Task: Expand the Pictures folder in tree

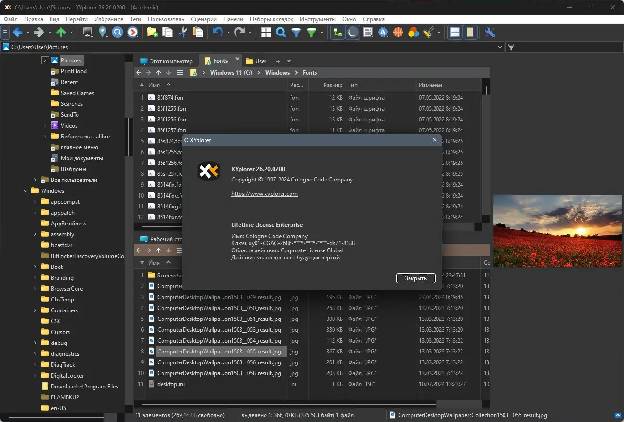Action: pyautogui.click(x=45, y=60)
